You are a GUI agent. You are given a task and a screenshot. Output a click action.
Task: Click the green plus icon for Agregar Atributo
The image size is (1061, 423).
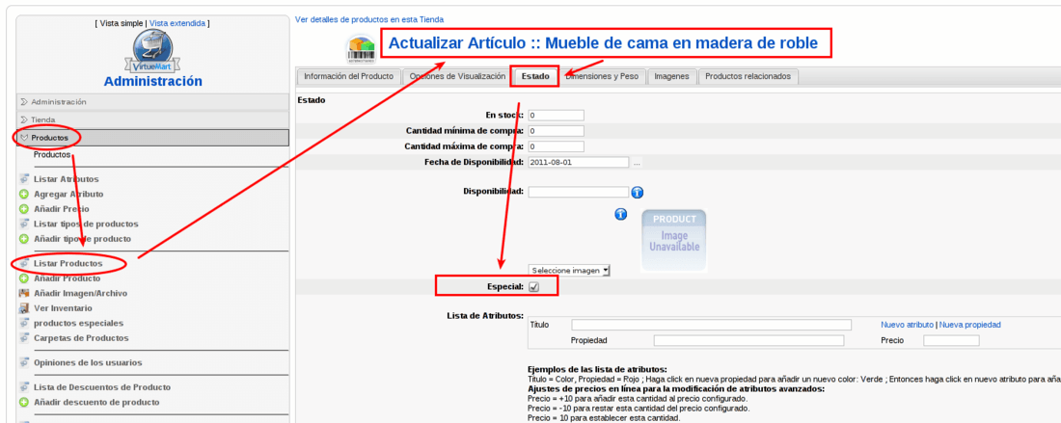point(24,194)
